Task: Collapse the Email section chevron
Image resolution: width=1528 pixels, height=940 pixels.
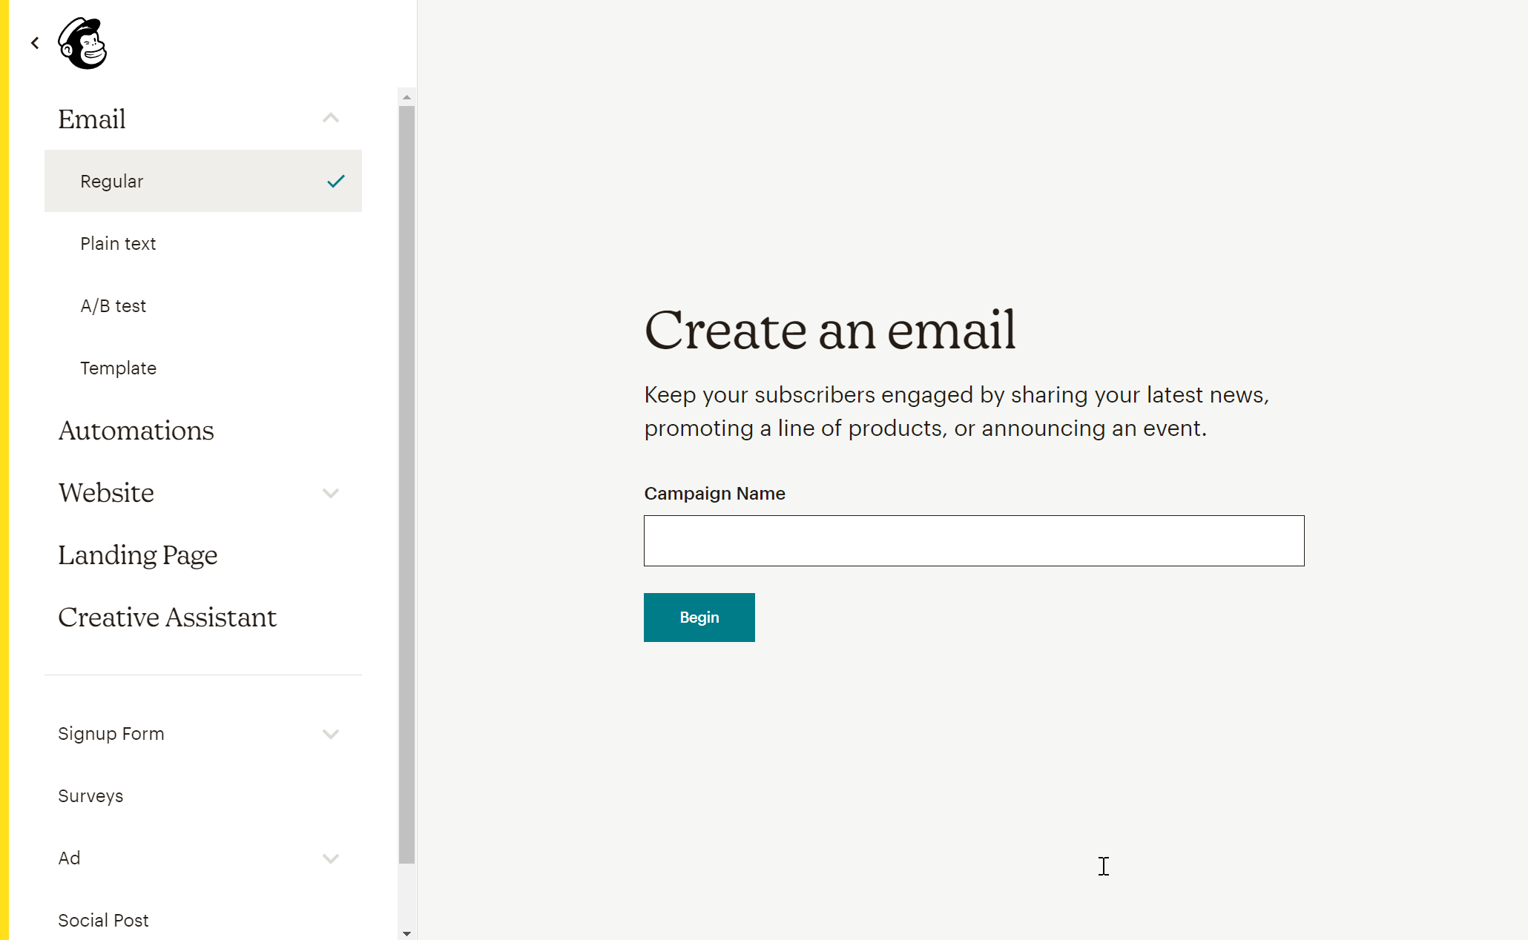Action: pyautogui.click(x=331, y=119)
